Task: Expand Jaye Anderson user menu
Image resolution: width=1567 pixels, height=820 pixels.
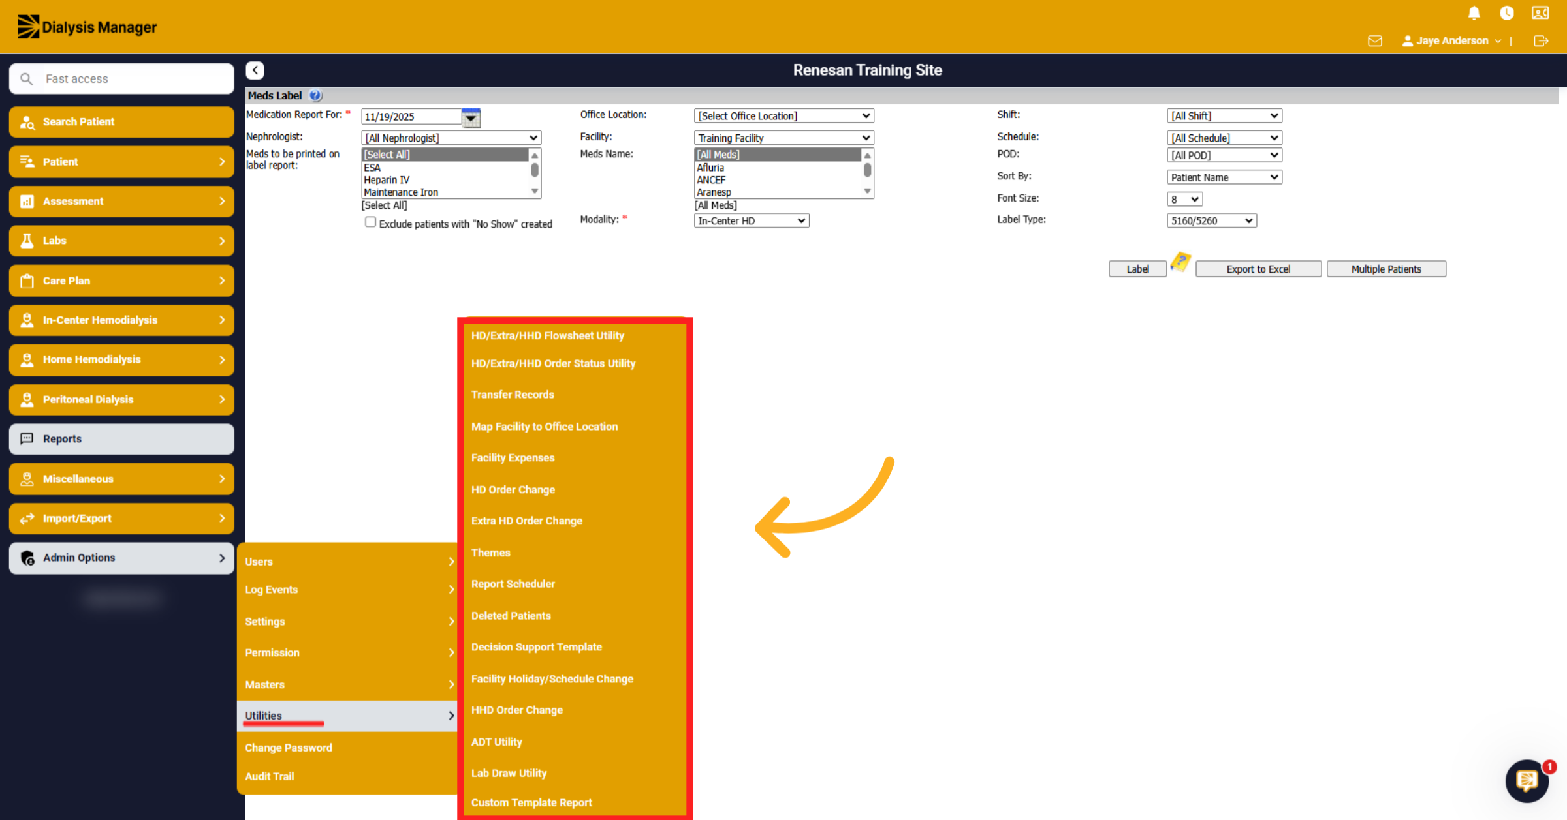Action: click(x=1452, y=40)
